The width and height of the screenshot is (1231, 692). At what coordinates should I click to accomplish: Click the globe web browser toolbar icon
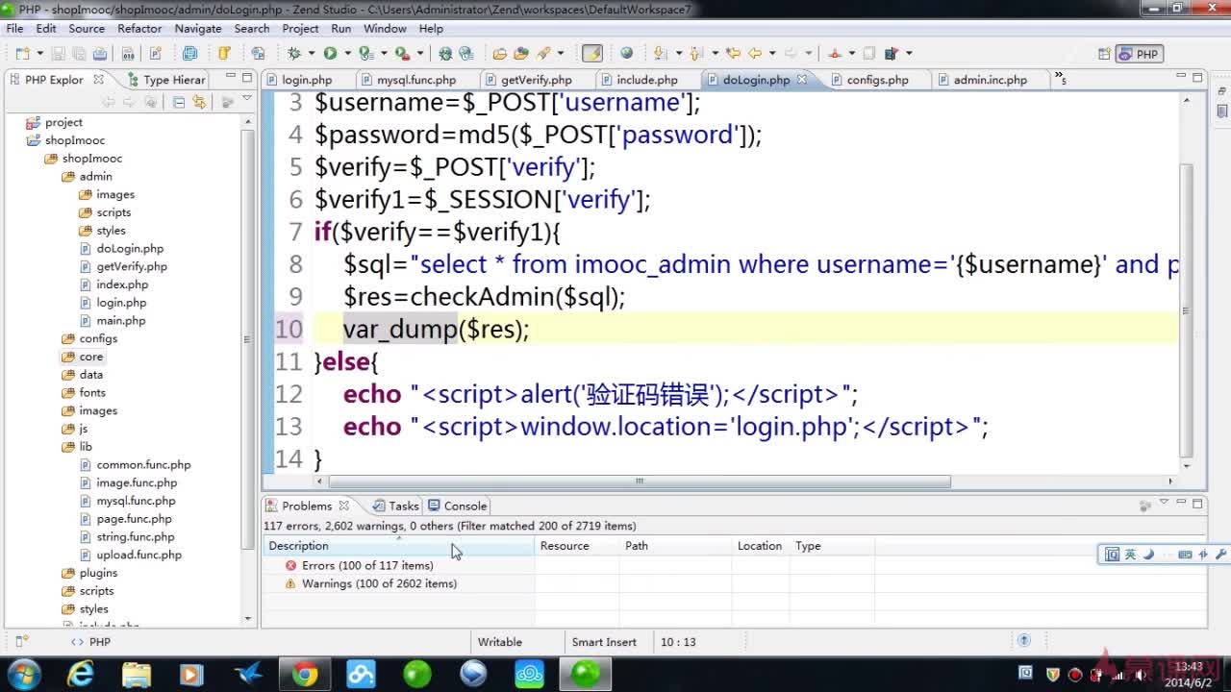pyautogui.click(x=626, y=54)
